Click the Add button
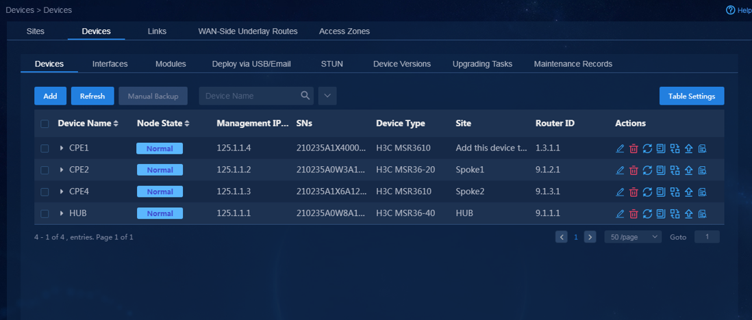 [51, 96]
